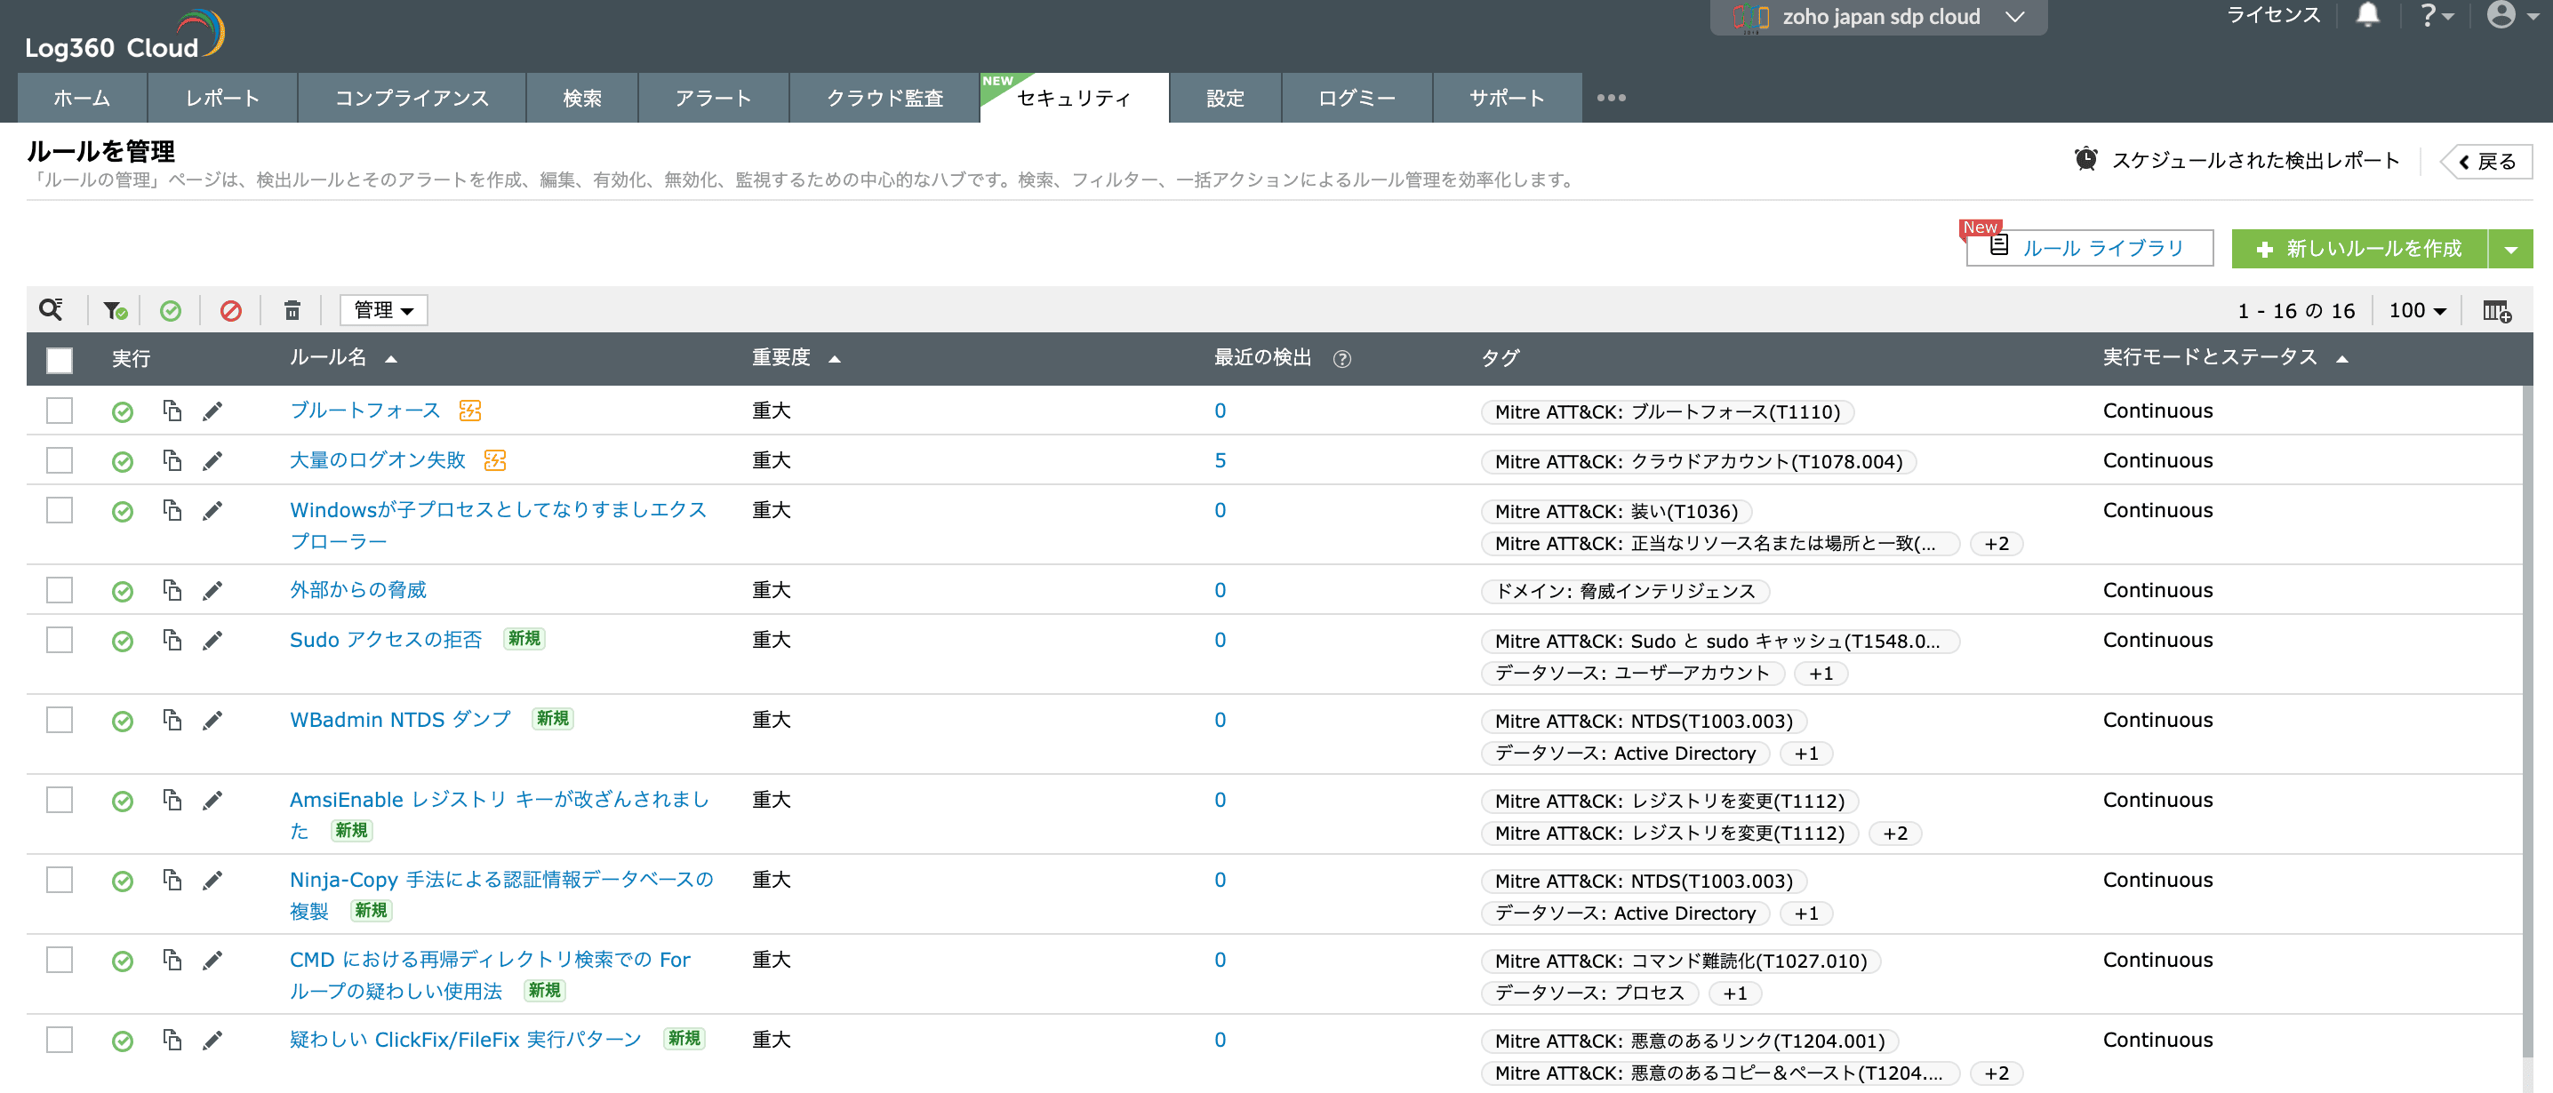This screenshot has height=1093, width=2553.
Task: Toggle the select-all header checkbox
Action: 60,360
